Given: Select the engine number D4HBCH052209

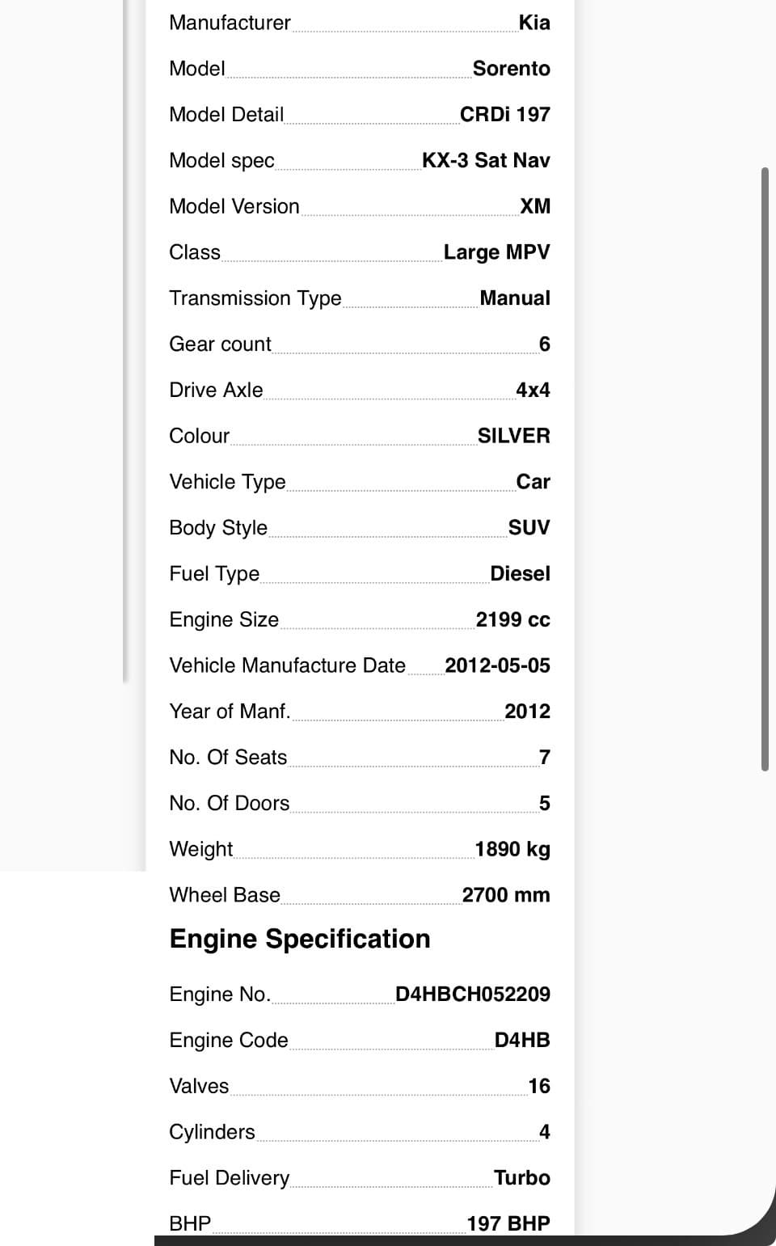Looking at the screenshot, I should click(x=473, y=995).
